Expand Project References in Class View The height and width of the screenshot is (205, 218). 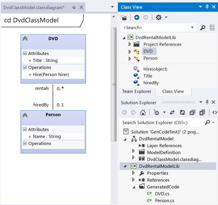130,44
